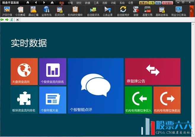Click the home icon in the title bar
Screen dimensions: 195x137
(28, 3)
